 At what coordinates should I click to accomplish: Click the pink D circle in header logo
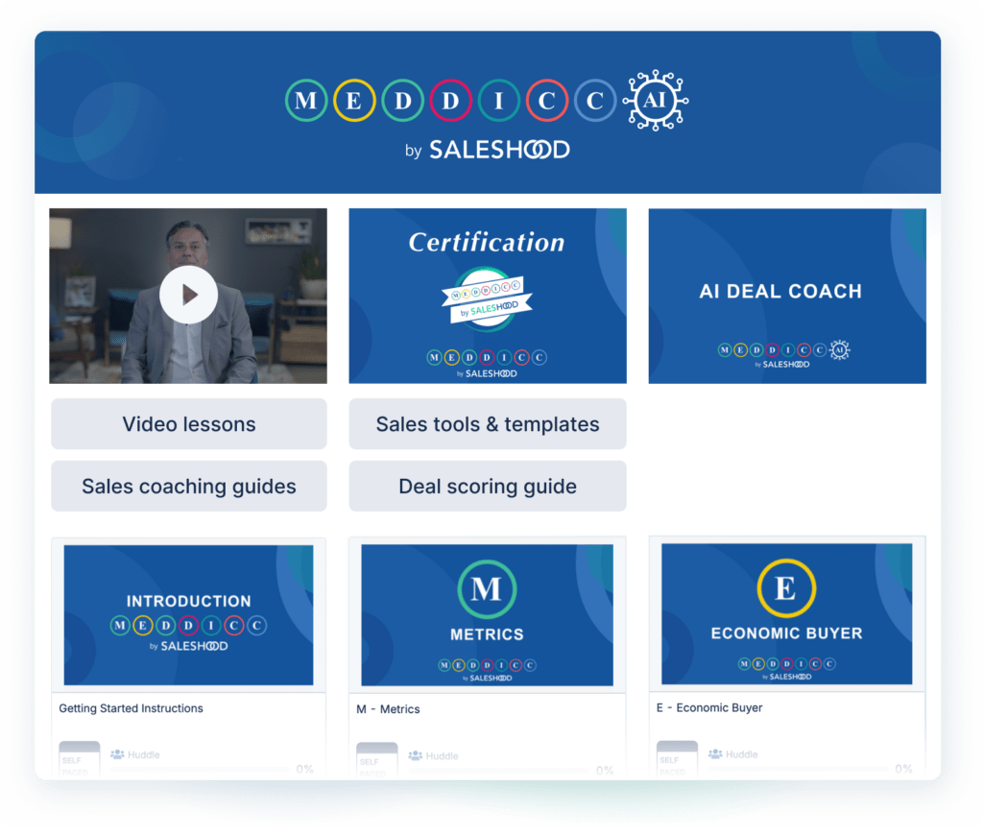tap(450, 101)
